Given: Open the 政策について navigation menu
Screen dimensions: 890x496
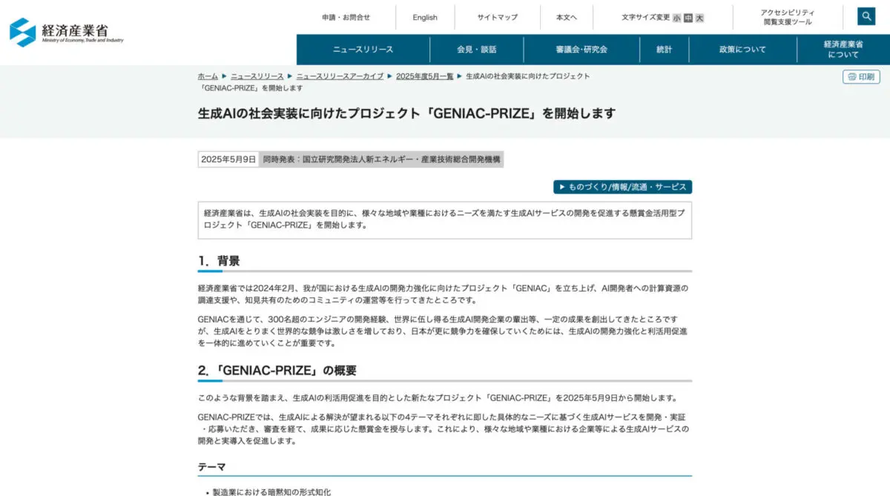Looking at the screenshot, I should tap(742, 50).
